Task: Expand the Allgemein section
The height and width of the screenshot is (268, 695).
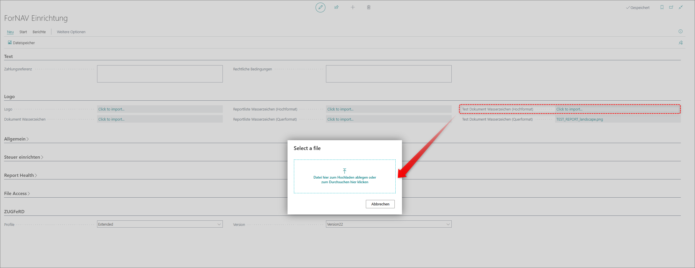Action: click(x=16, y=139)
